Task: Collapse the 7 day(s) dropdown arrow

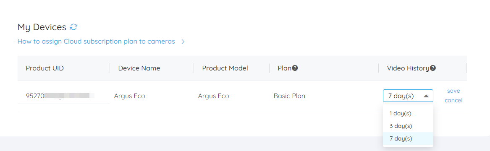Action: [x=426, y=96]
